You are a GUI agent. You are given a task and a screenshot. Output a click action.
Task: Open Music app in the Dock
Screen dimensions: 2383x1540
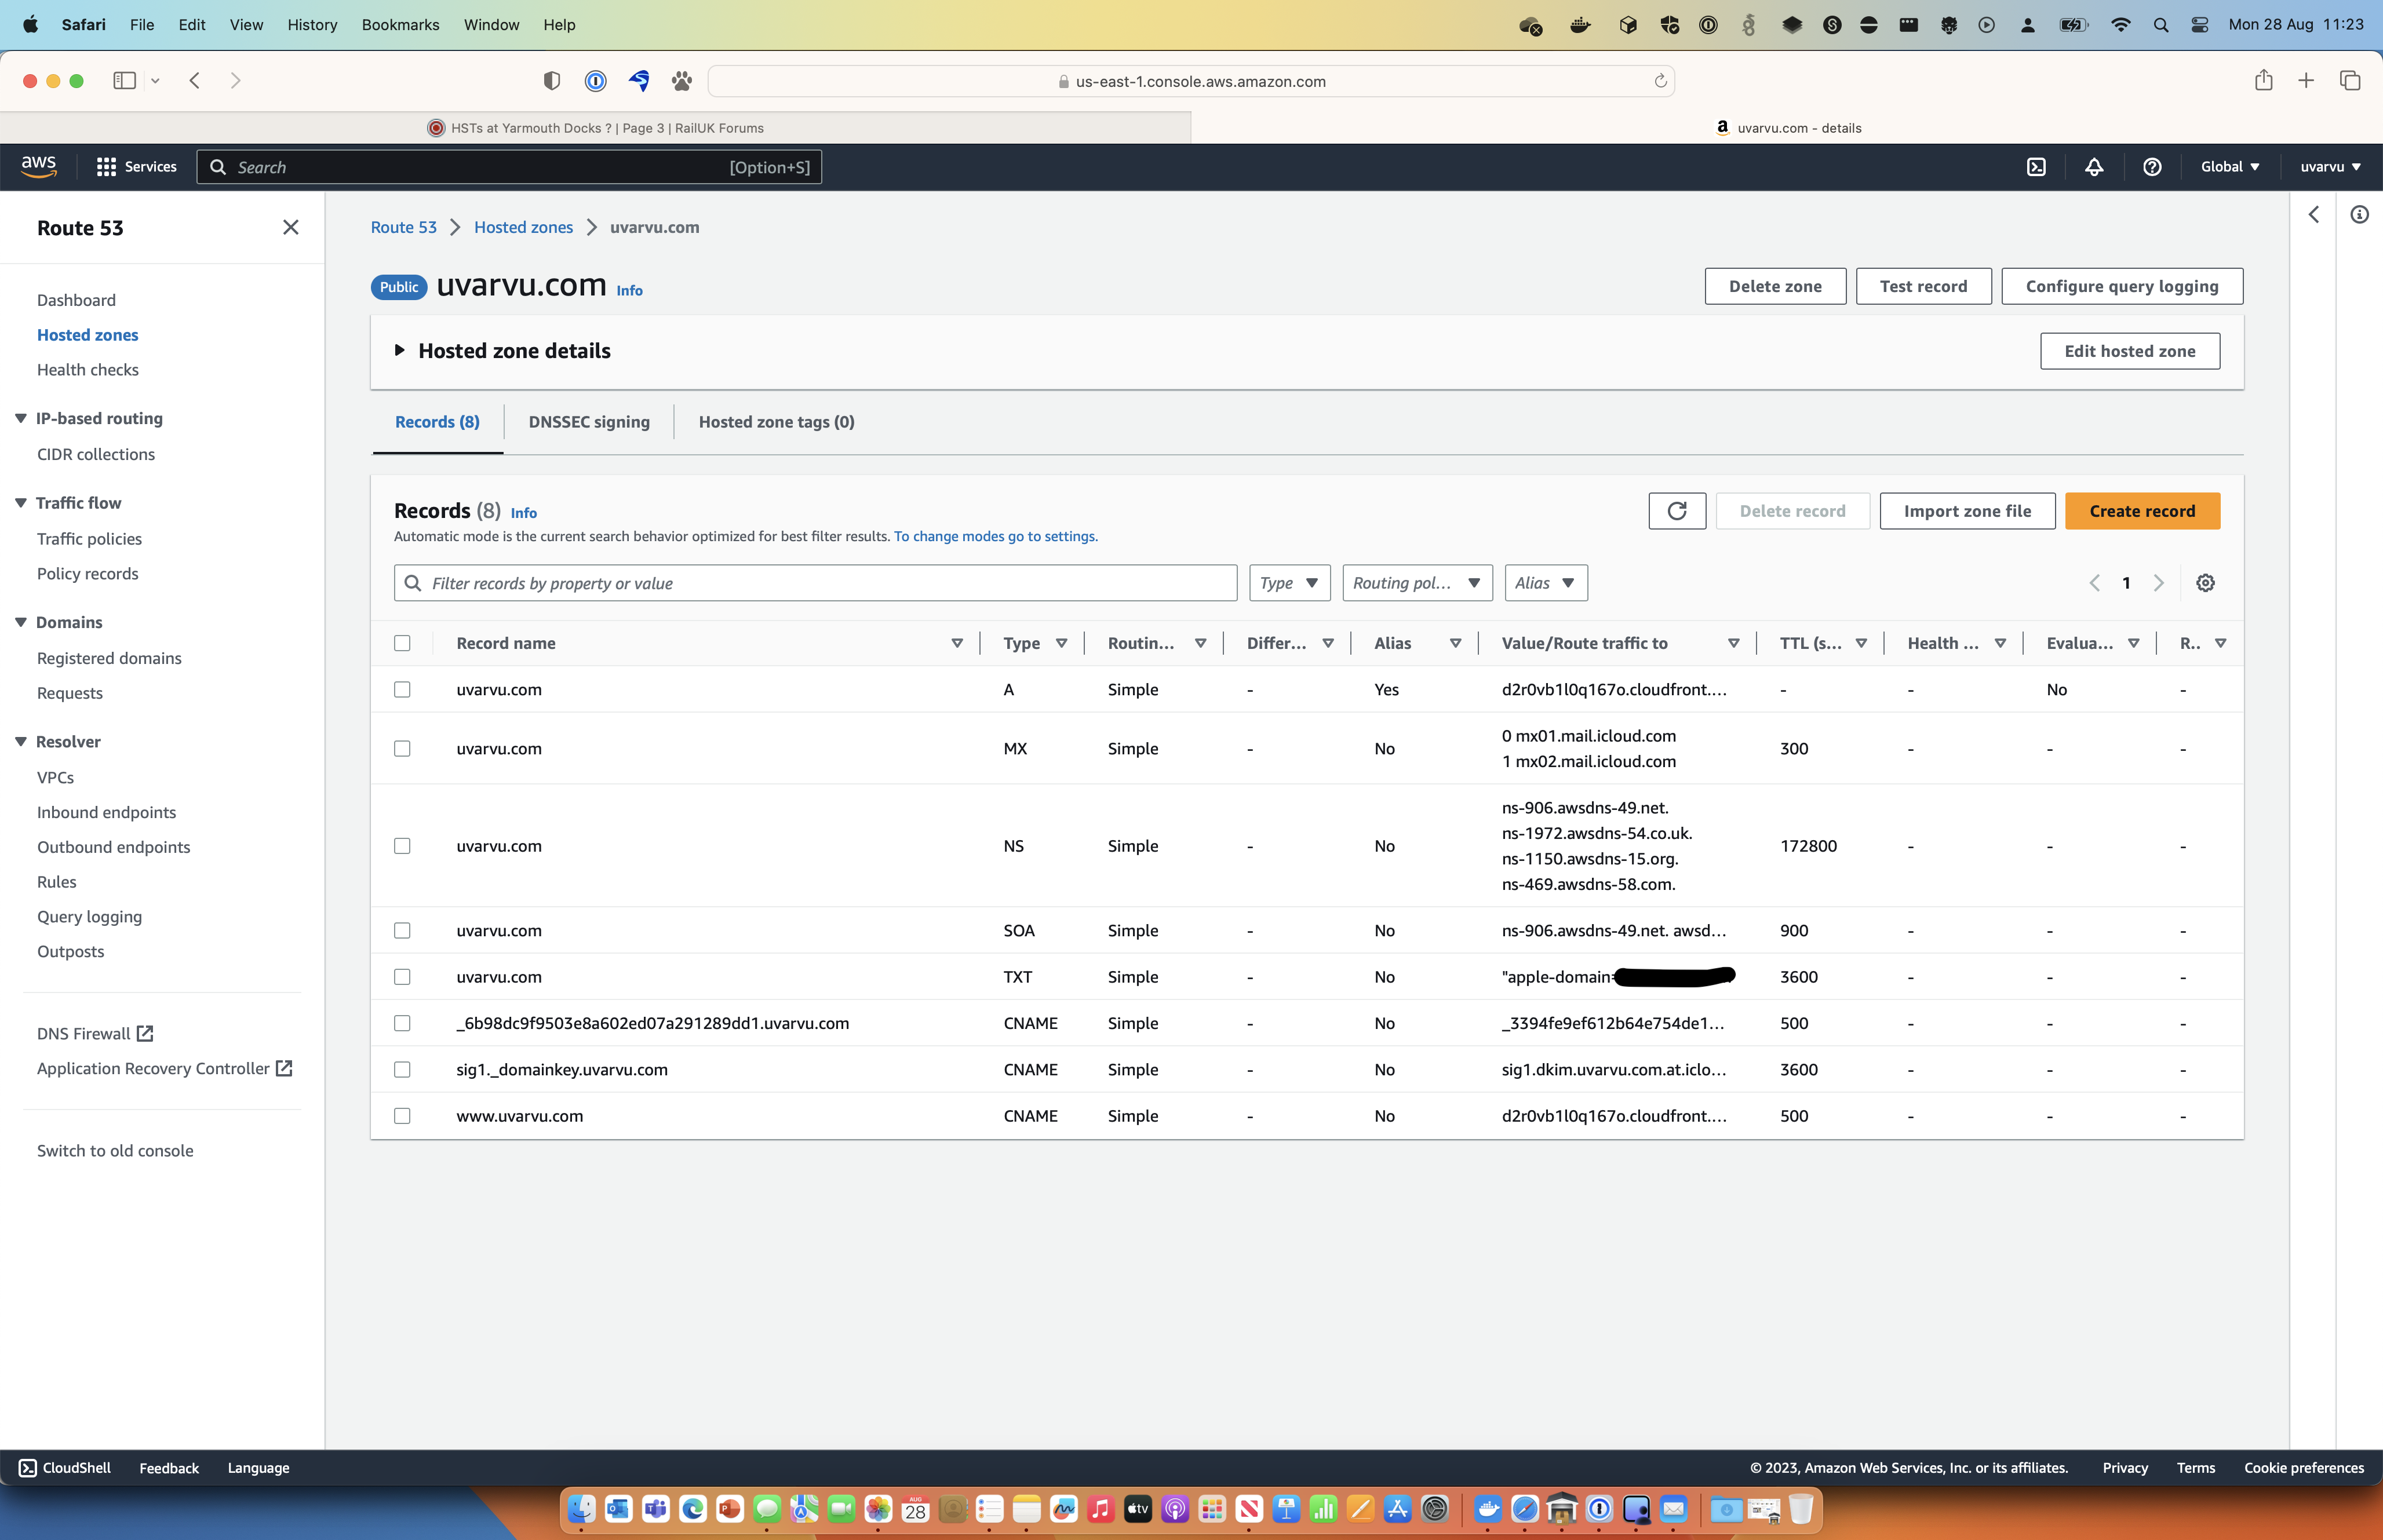[1101, 1509]
